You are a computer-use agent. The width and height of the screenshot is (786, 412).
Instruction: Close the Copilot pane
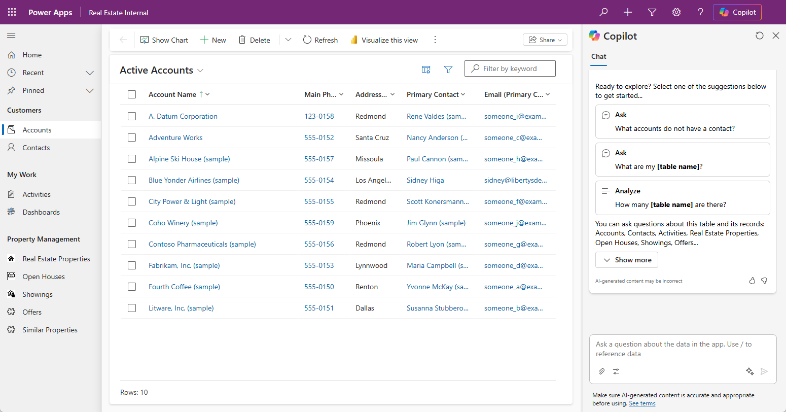[775, 36]
